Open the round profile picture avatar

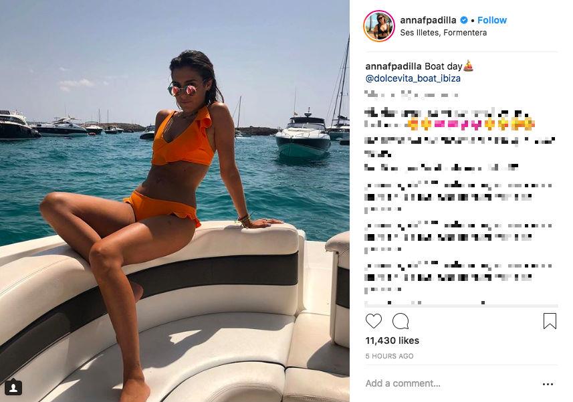(x=379, y=26)
